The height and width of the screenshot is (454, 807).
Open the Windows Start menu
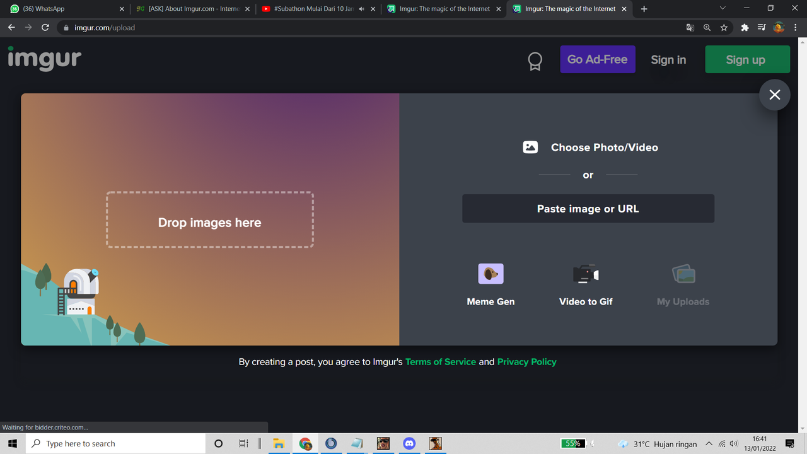coord(13,443)
